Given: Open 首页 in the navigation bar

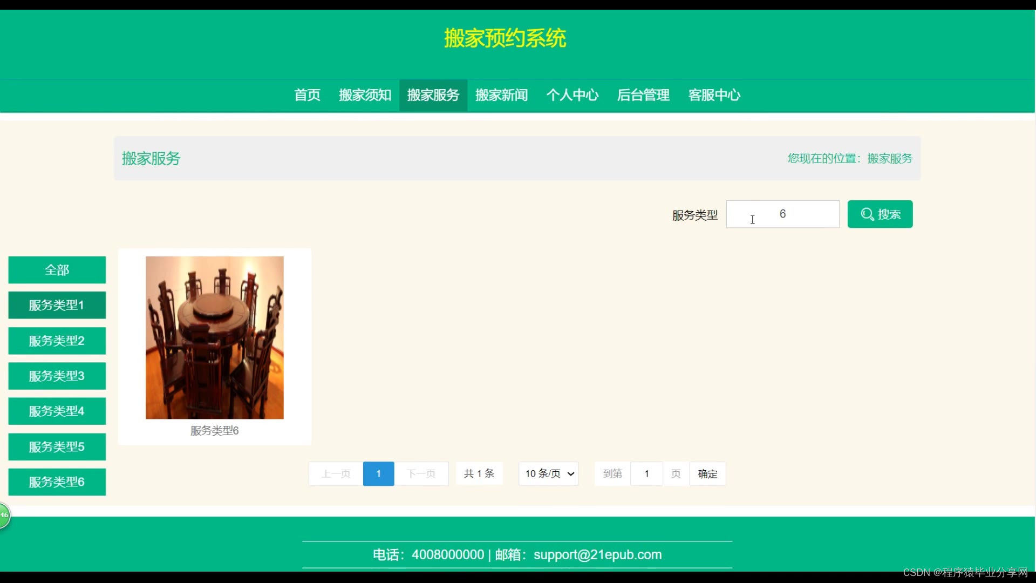Looking at the screenshot, I should tap(307, 95).
